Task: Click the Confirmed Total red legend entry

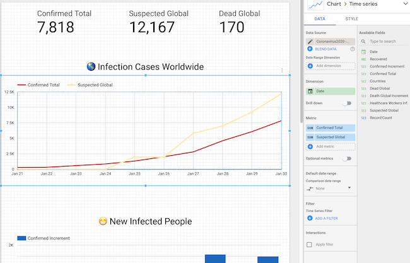Action: [38, 85]
